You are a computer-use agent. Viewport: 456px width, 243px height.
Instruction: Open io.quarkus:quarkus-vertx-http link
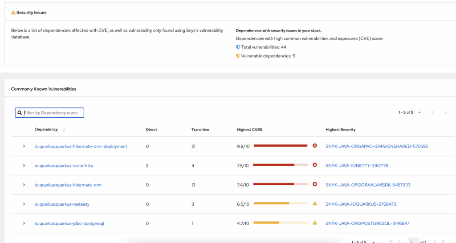[x=64, y=166]
